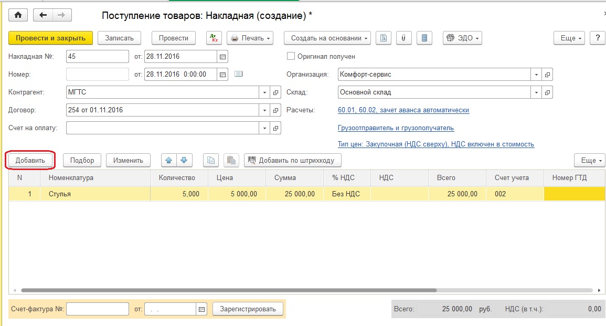Open attached files paperclip icon
Screen dimensions: 606x326
click(404, 38)
